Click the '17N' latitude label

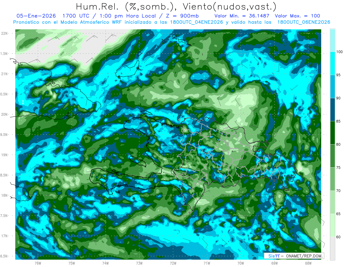click(5, 236)
